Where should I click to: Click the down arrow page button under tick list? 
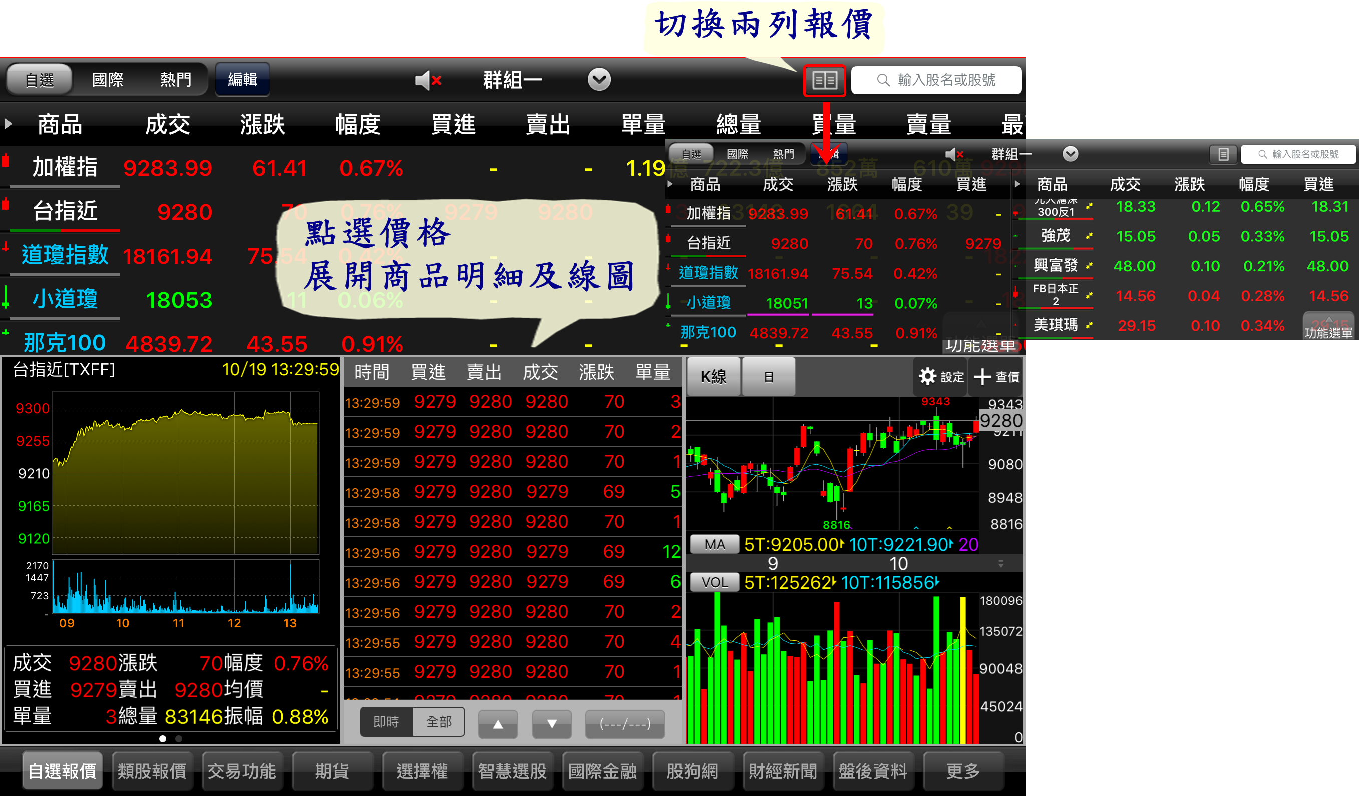click(x=552, y=724)
